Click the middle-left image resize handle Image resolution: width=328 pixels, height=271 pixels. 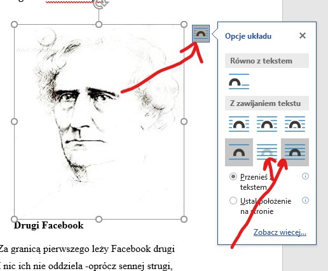coord(14,122)
